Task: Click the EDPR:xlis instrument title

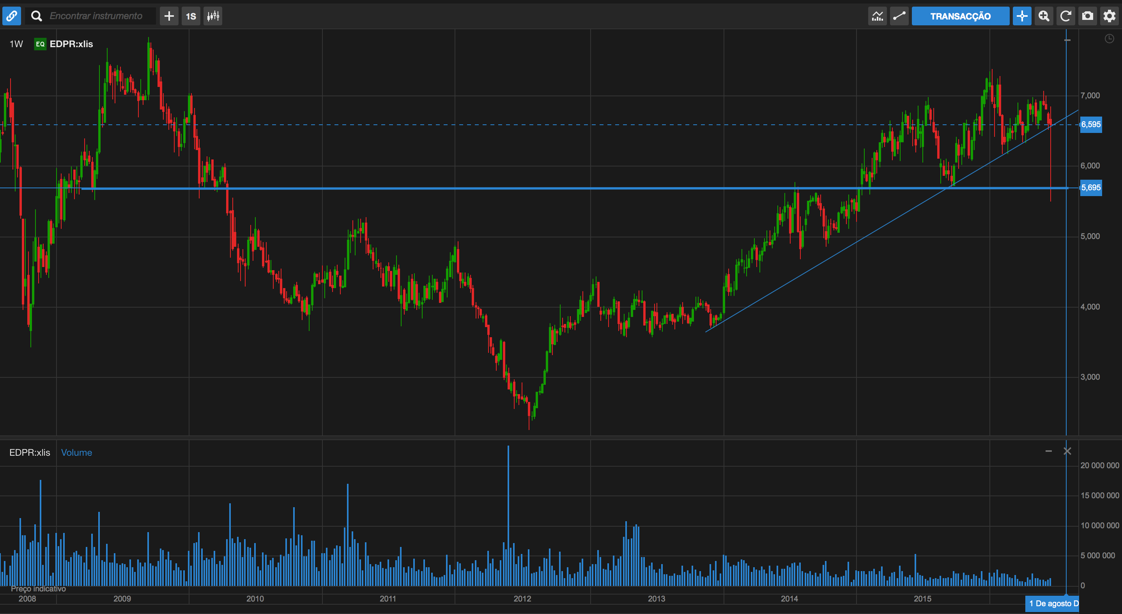Action: [x=71, y=44]
